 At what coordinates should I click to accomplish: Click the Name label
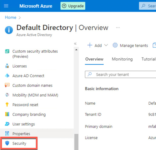pyautogui.click(x=90, y=103)
